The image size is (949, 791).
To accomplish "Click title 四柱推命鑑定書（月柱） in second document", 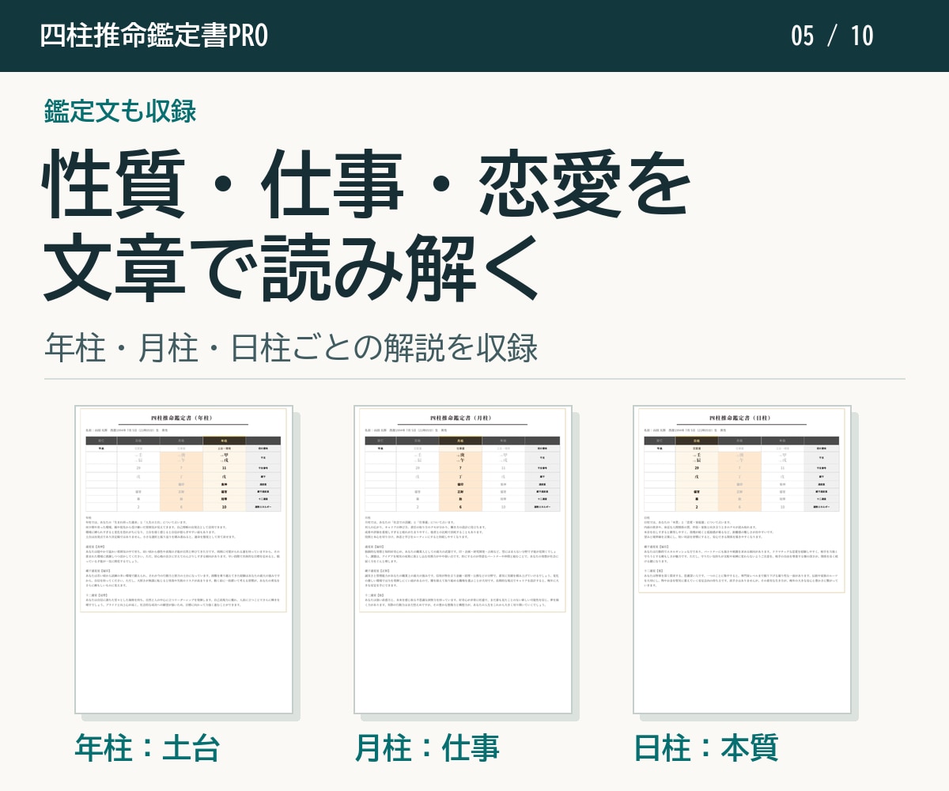I will tap(463, 418).
